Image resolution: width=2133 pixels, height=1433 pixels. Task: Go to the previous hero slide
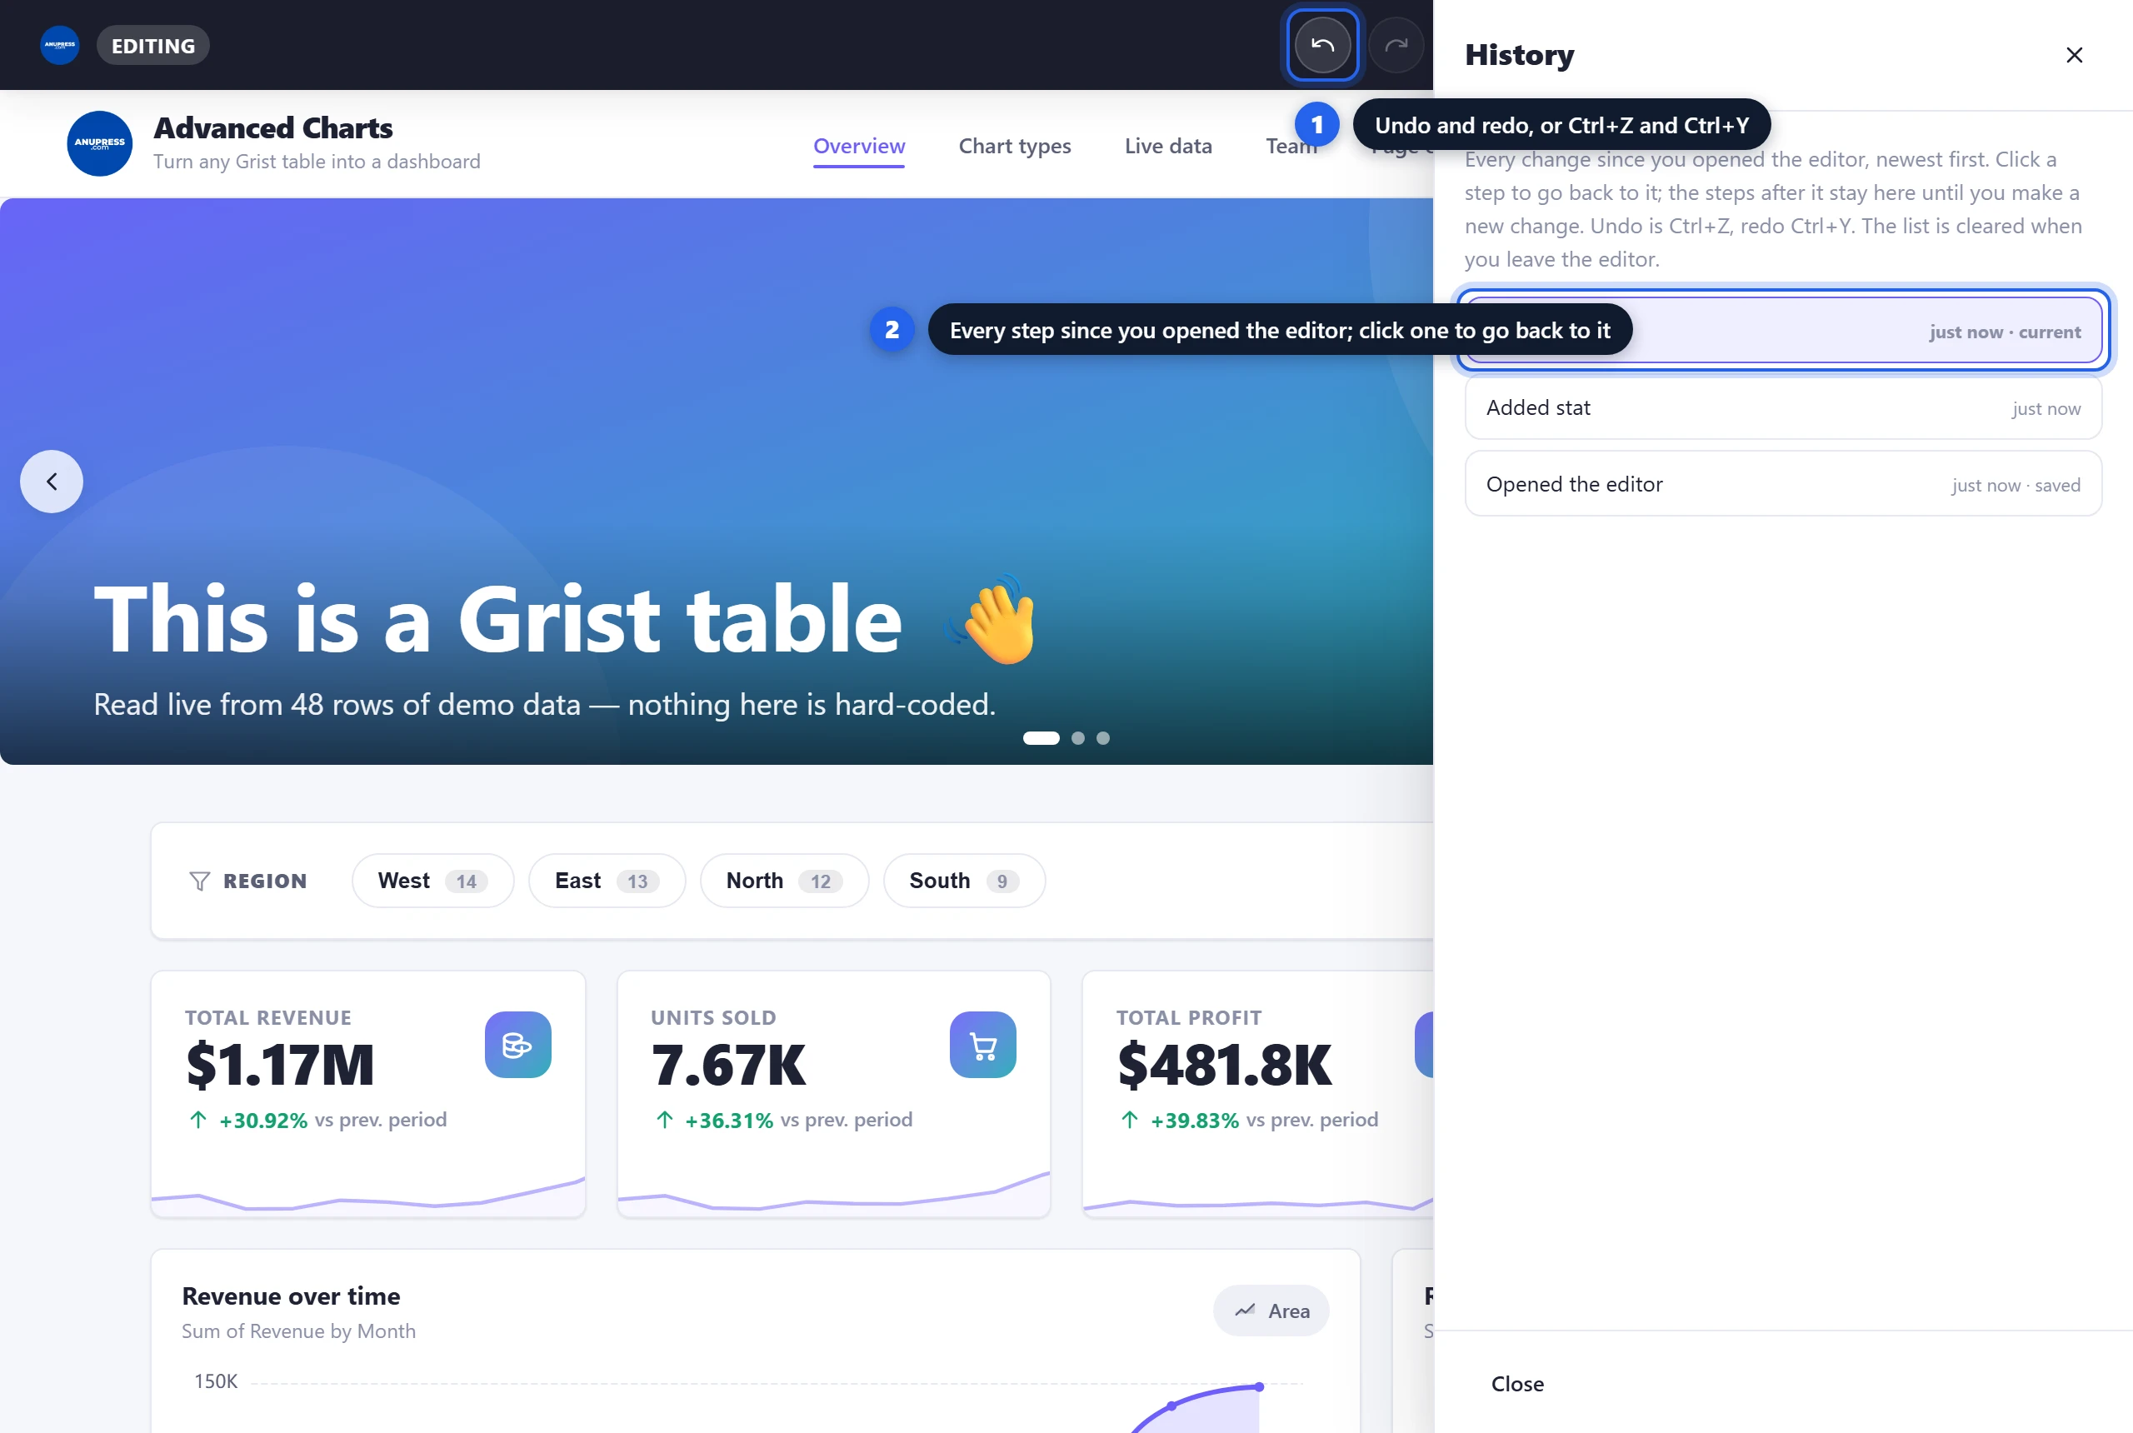pos(51,482)
